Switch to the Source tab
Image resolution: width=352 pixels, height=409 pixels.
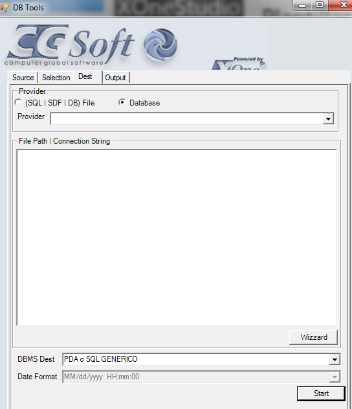point(23,78)
